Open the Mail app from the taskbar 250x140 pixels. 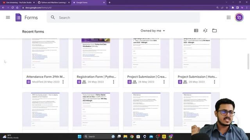point(151,136)
